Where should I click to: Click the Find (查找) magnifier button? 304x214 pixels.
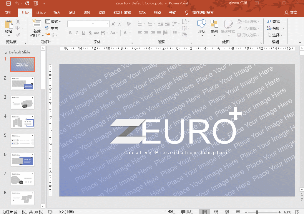click(273, 21)
